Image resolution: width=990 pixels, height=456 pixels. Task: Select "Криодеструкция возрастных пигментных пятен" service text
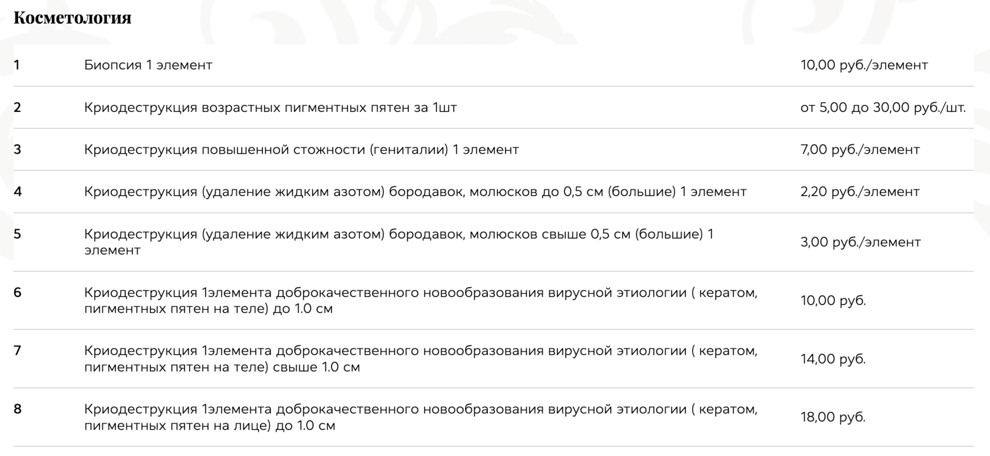click(x=270, y=108)
